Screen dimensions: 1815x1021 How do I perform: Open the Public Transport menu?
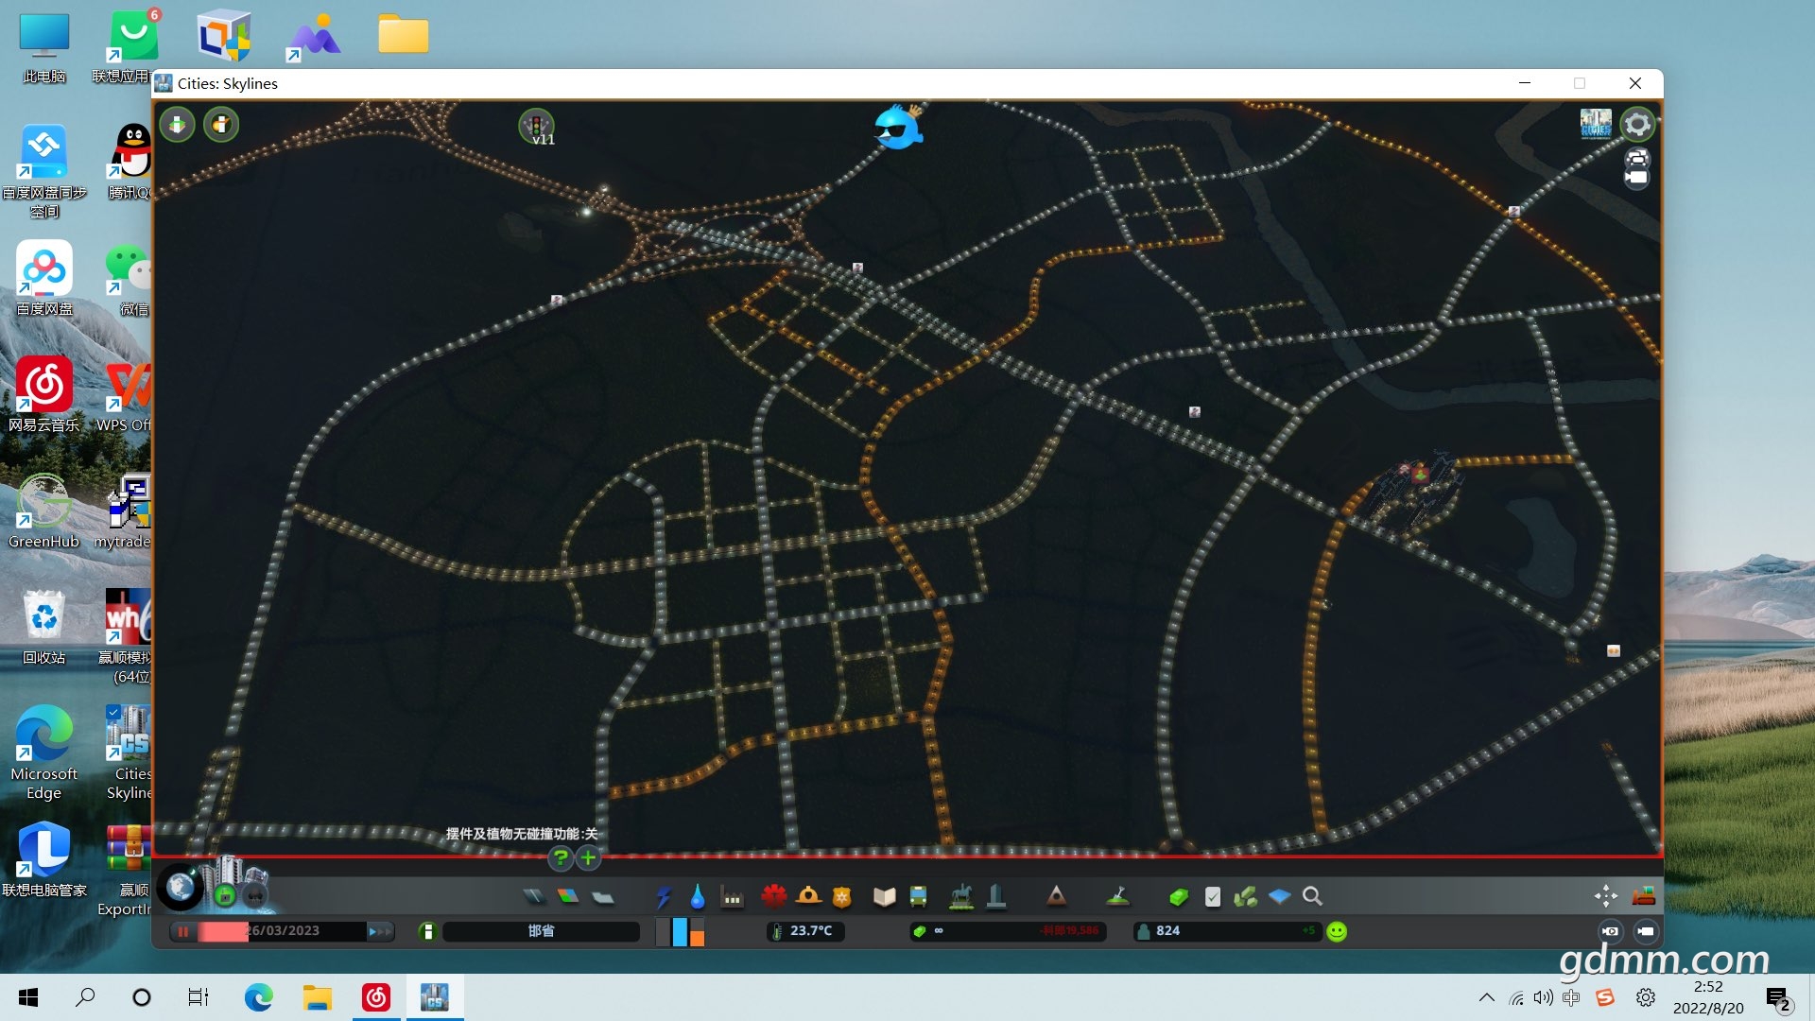tap(918, 896)
